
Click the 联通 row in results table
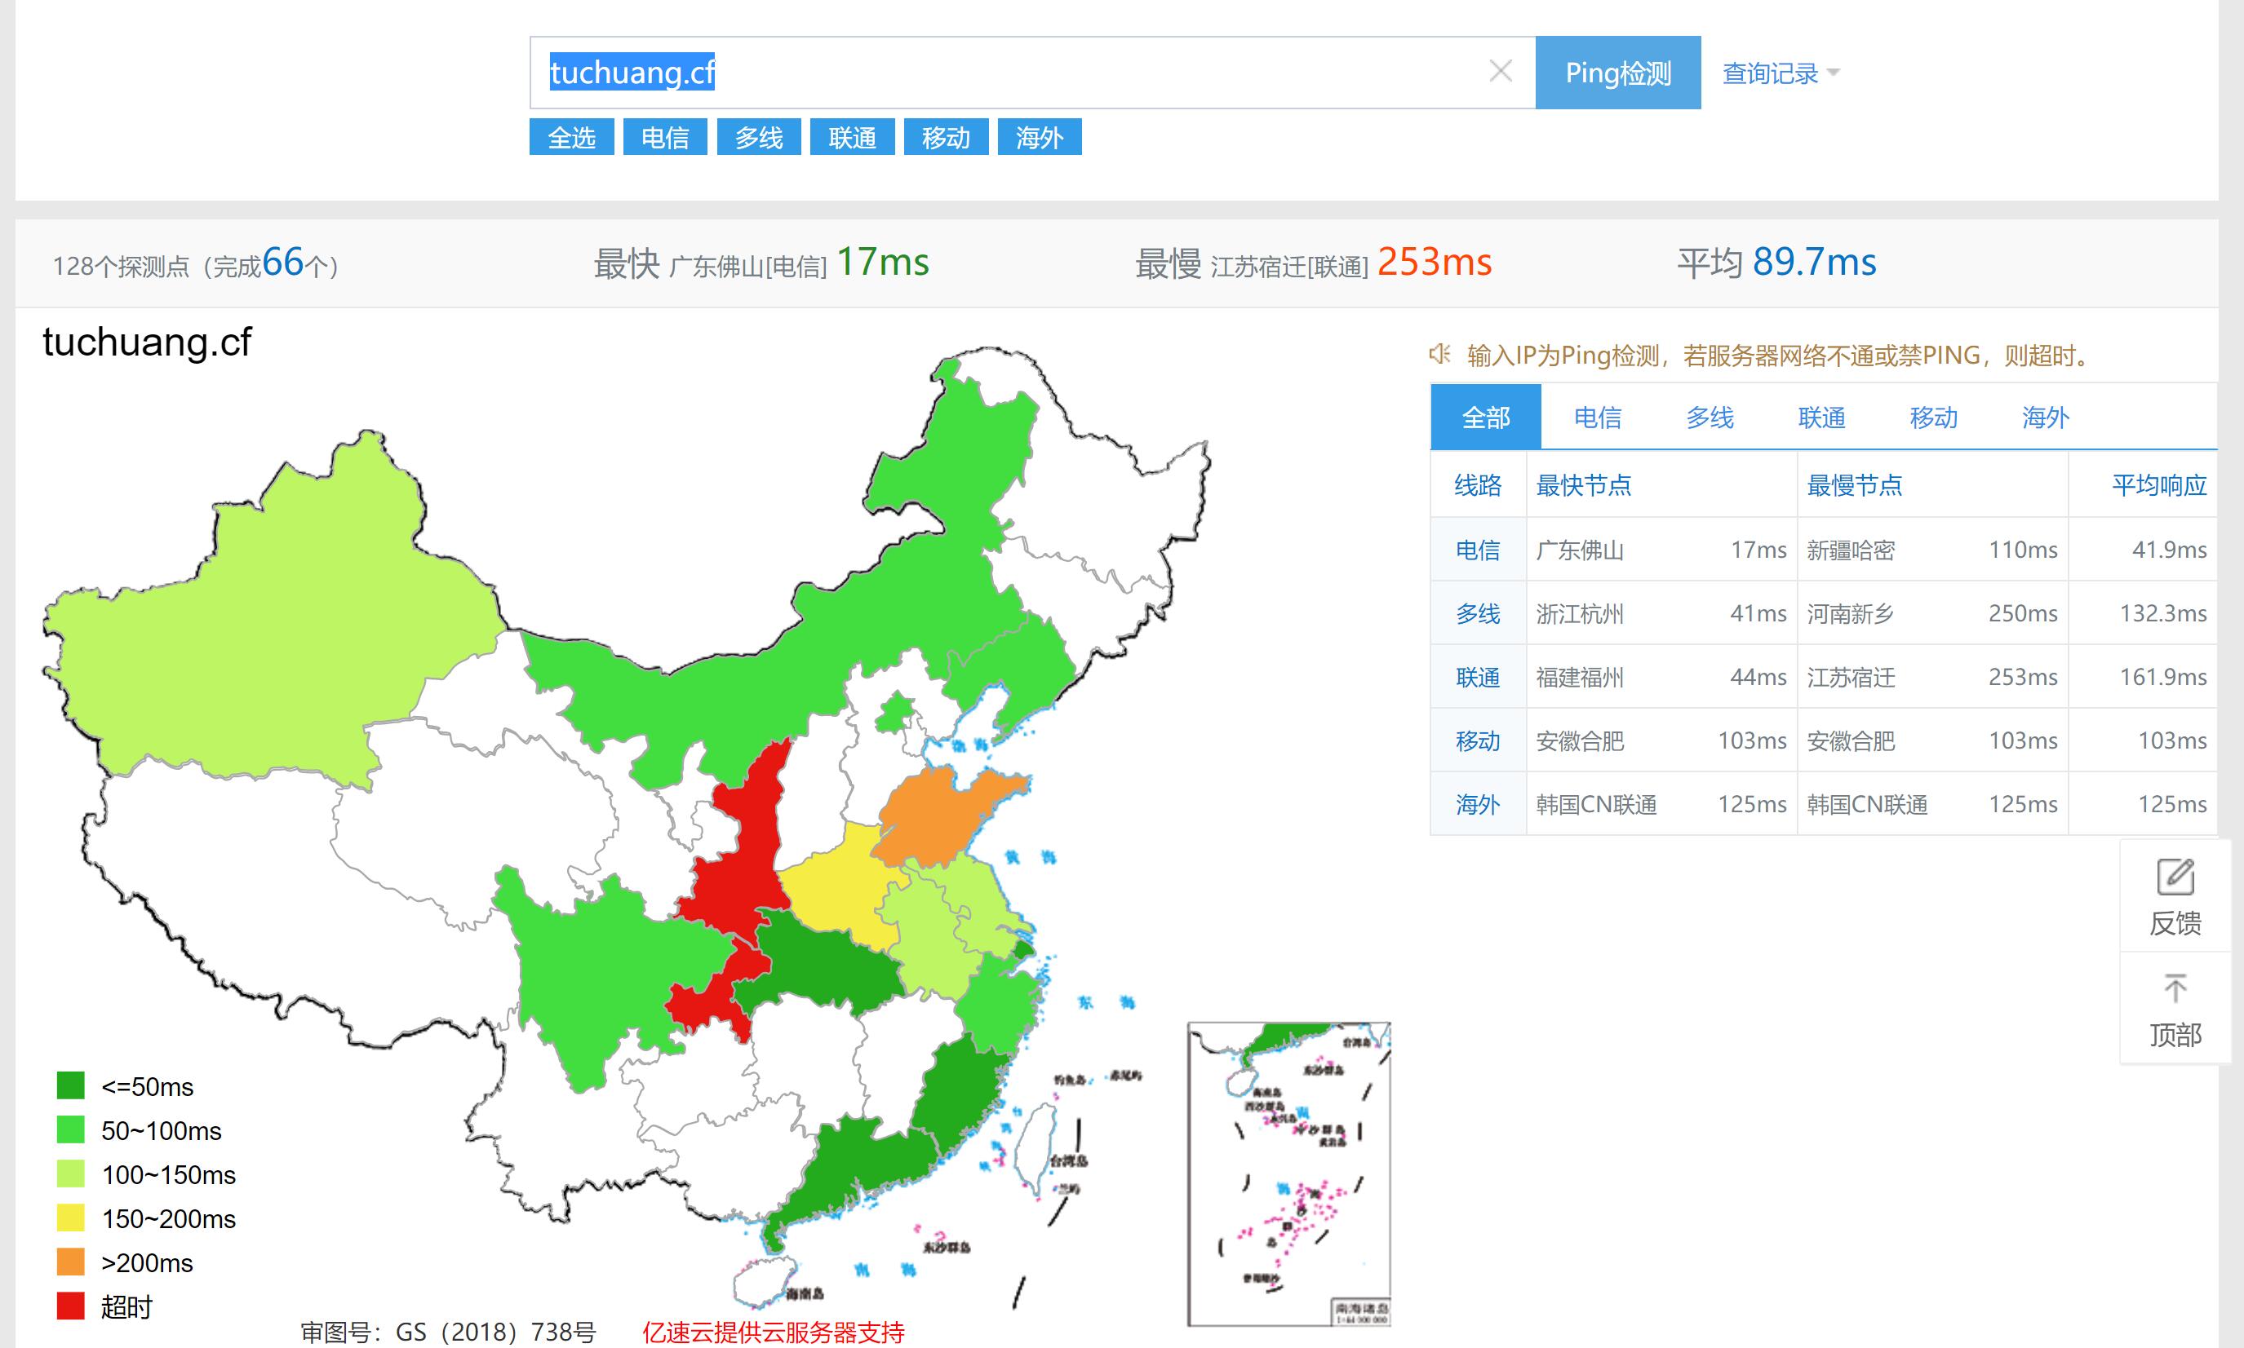coord(1477,678)
